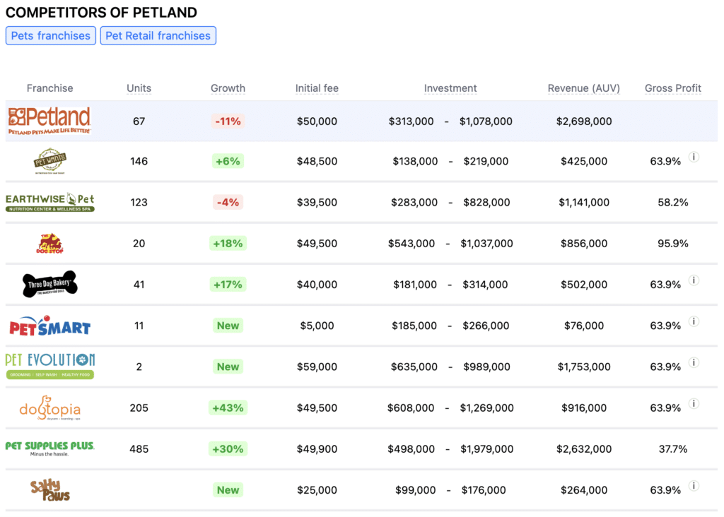Click the Revenue (AUV) column header
The height and width of the screenshot is (517, 724).
click(x=583, y=88)
